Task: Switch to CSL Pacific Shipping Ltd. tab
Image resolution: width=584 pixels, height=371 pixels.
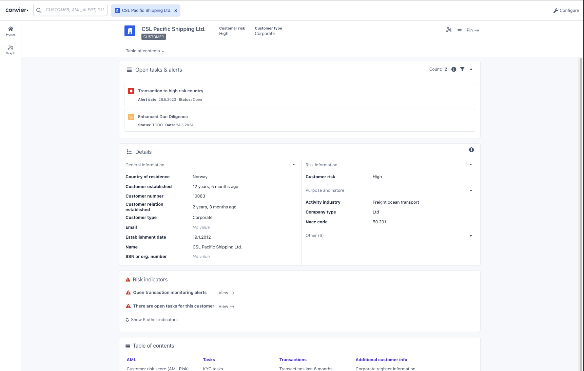Action: [145, 11]
